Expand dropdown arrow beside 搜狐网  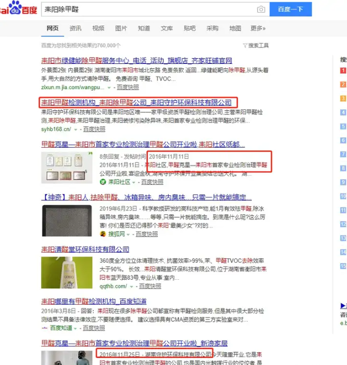point(128,234)
